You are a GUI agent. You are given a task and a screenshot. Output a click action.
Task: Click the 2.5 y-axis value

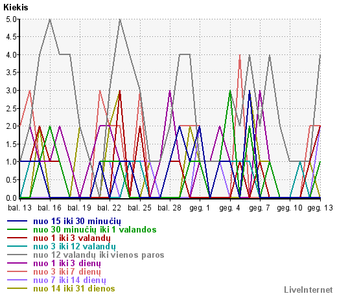(x=12, y=109)
